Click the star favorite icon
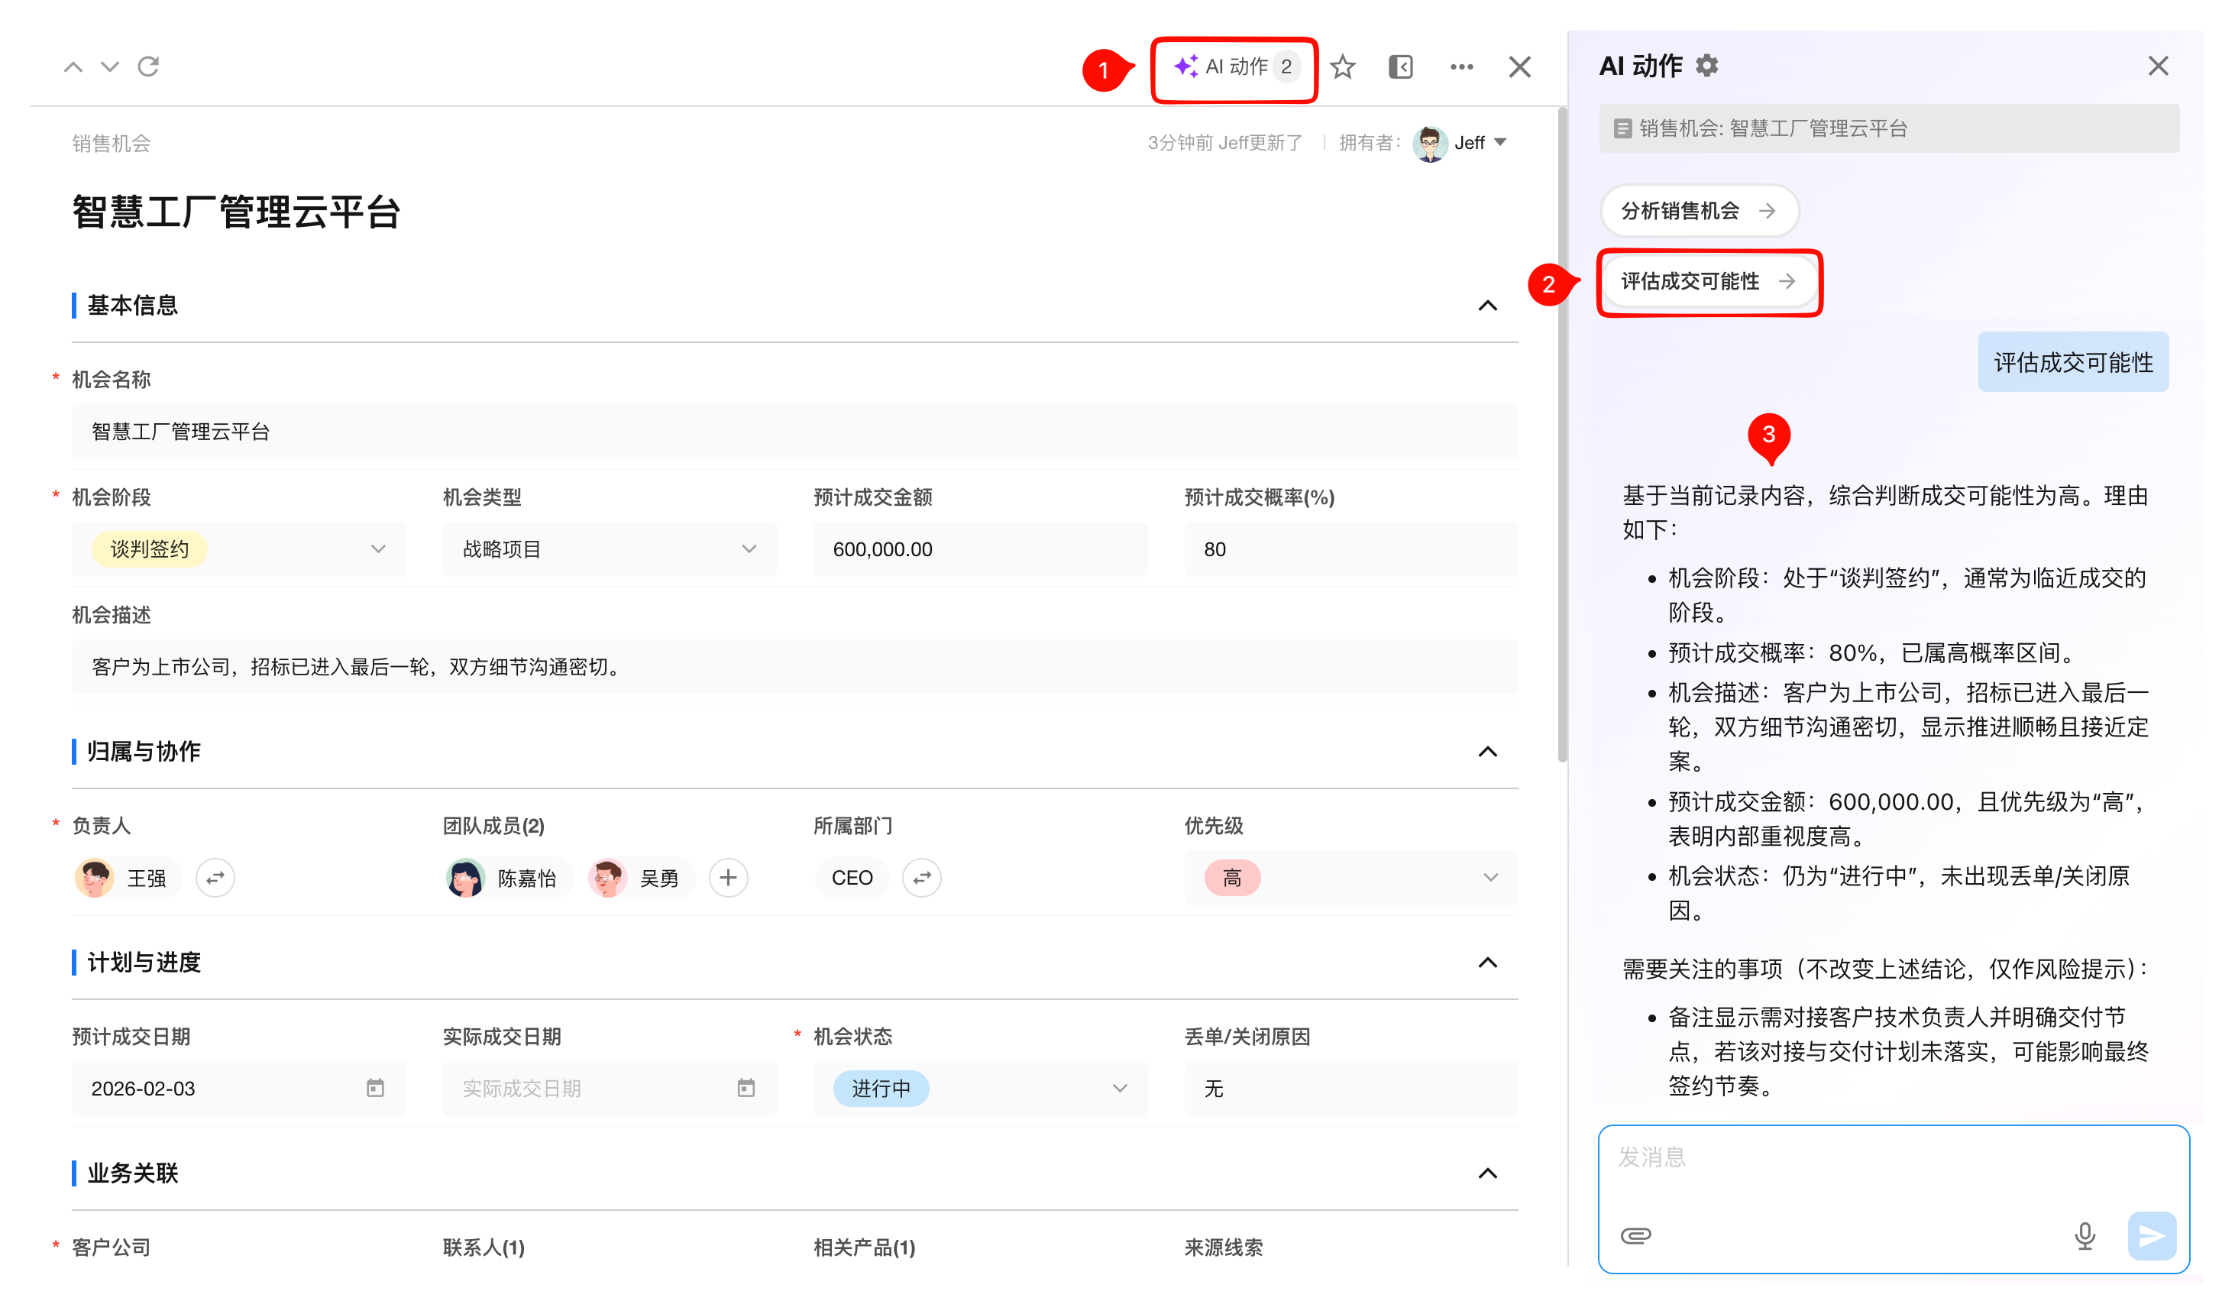The width and height of the screenshot is (2235, 1314). [1342, 67]
